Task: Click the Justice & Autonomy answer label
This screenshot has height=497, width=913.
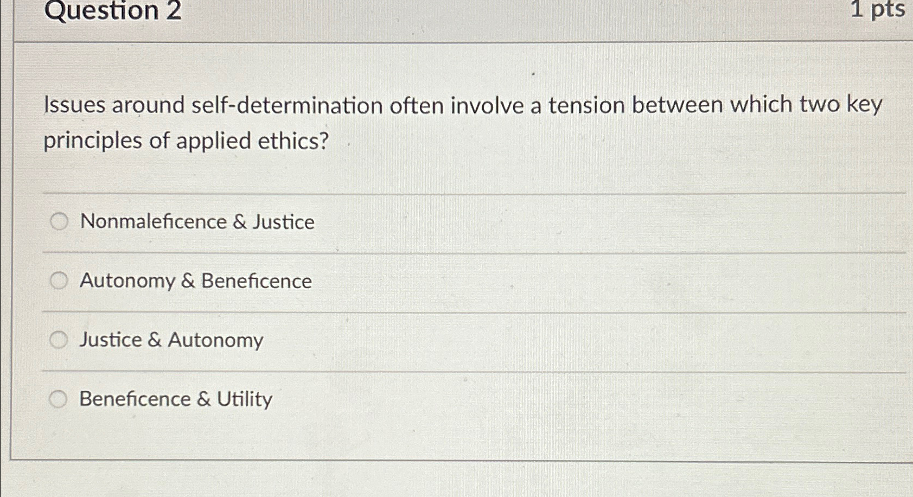Action: pos(170,340)
